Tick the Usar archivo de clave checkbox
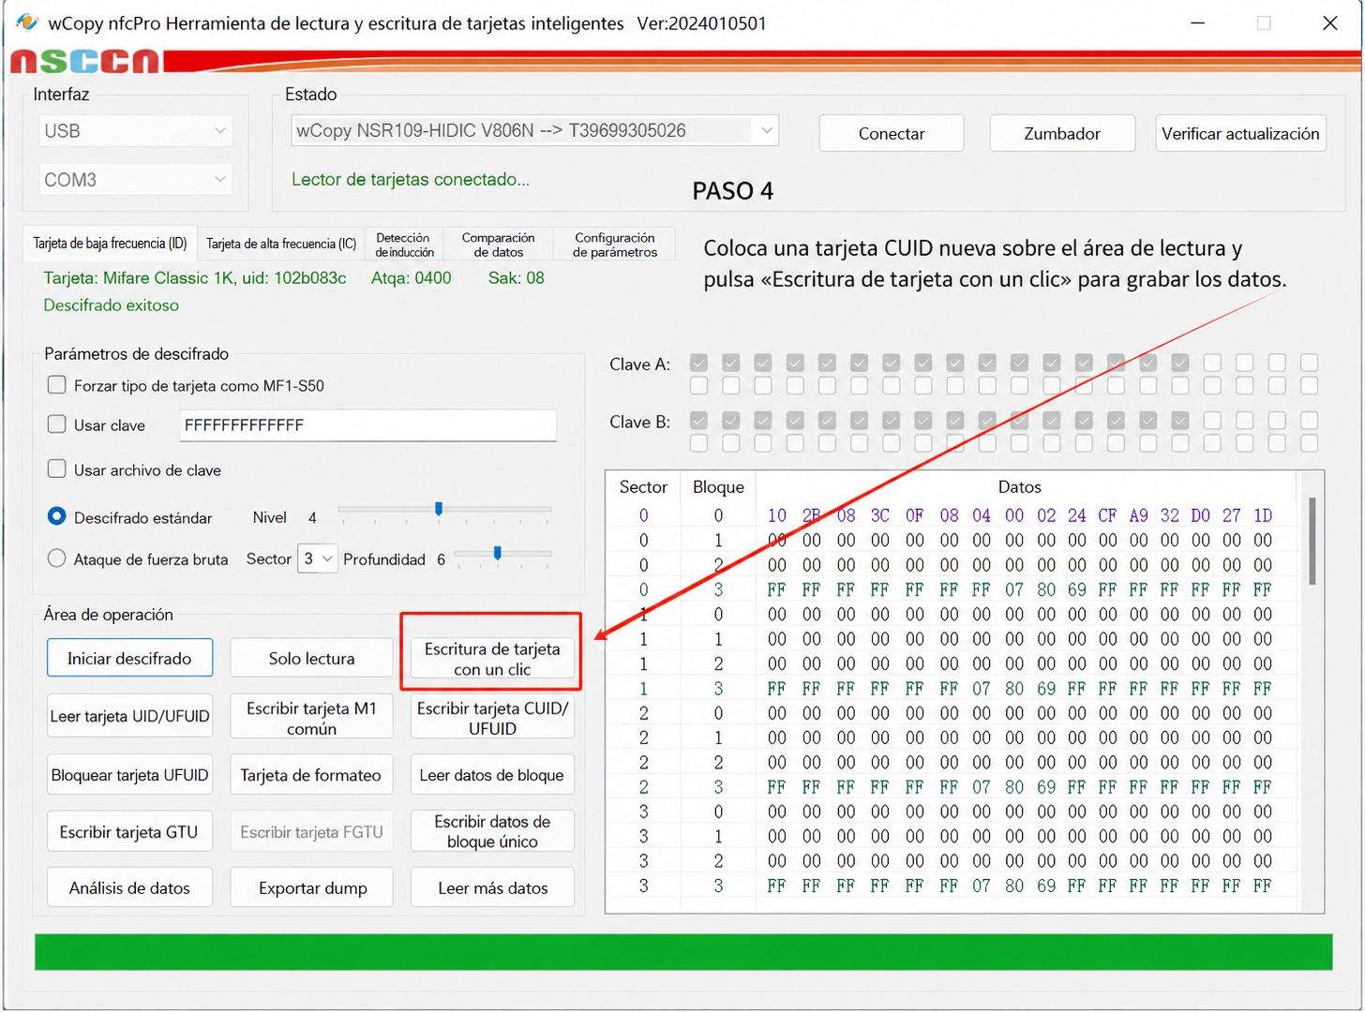The height and width of the screenshot is (1012, 1365). click(57, 469)
